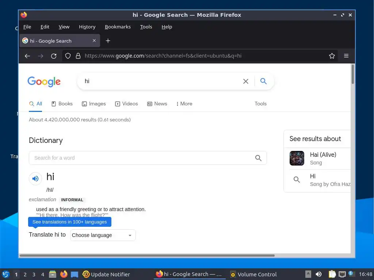This screenshot has width=374, height=280.
Task: Click magnifier icon next to Hi song
Action: (x=297, y=179)
